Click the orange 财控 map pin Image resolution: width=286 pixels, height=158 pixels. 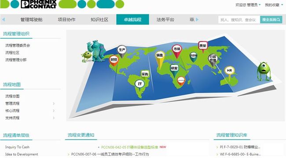(x=114, y=61)
